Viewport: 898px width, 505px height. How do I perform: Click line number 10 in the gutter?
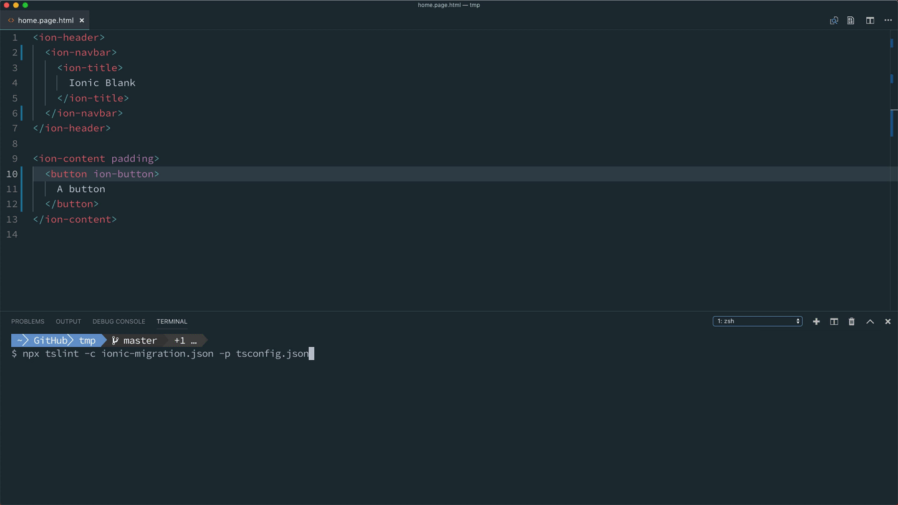pos(12,174)
